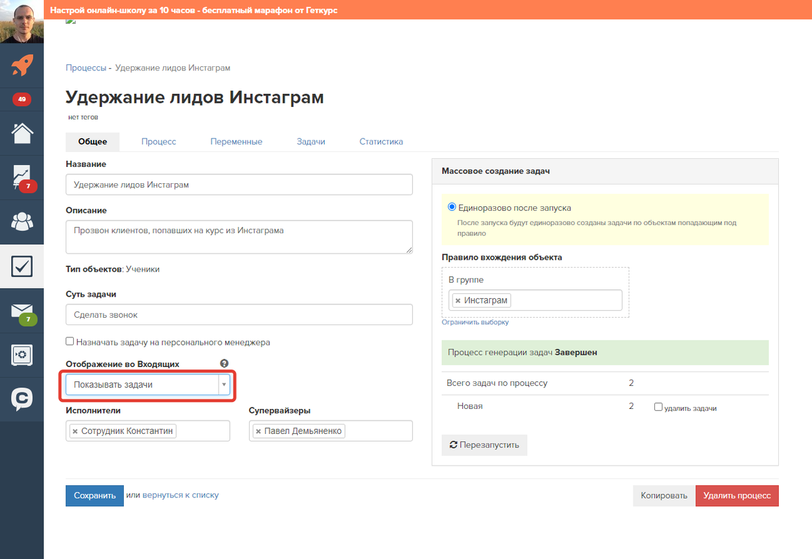Viewport: 812px width, 559px height.
Task: Open the users group sidebar icon
Action: coord(22,222)
